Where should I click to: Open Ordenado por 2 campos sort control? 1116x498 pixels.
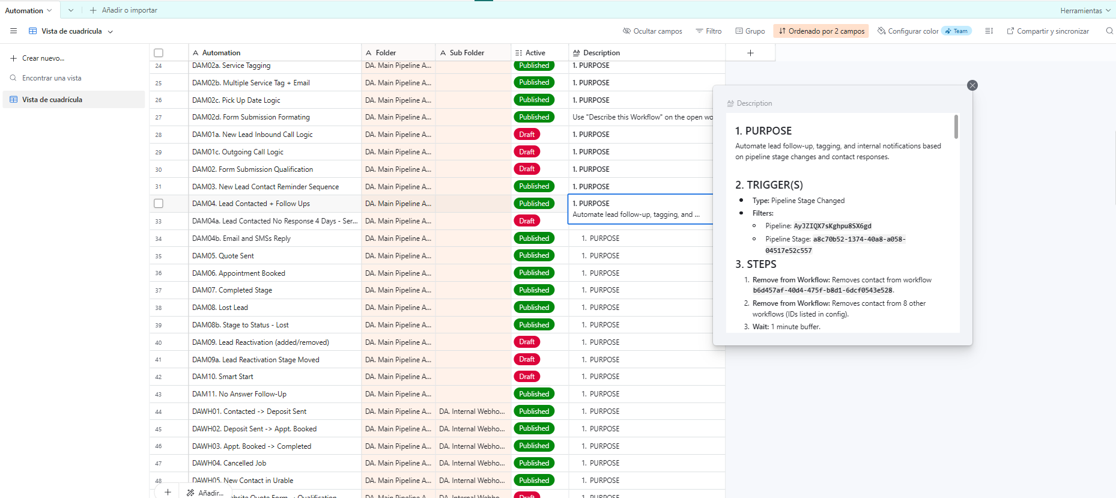(x=821, y=31)
